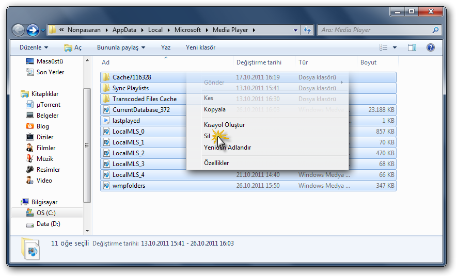Open recent pages dropdown beside Forward arrow
457x277 pixels.
click(43, 30)
